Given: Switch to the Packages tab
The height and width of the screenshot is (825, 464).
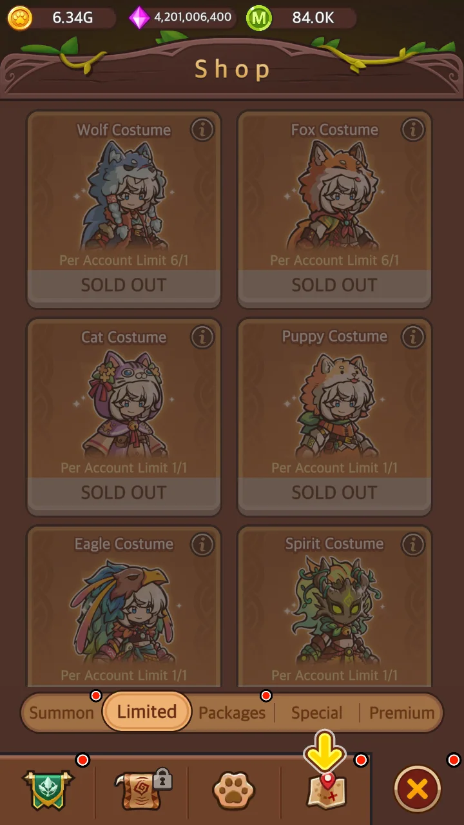Looking at the screenshot, I should [x=232, y=713].
